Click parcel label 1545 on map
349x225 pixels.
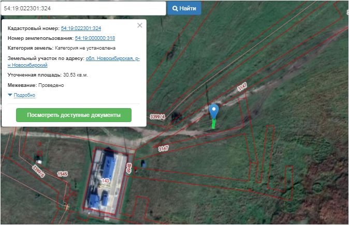pyautogui.click(x=62, y=174)
